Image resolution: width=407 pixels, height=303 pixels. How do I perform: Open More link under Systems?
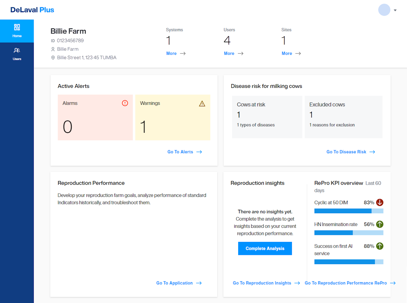click(176, 53)
